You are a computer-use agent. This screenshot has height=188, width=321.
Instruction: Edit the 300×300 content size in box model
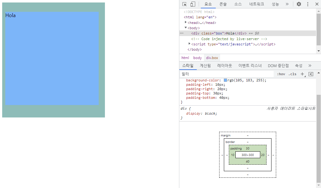[x=248, y=155]
